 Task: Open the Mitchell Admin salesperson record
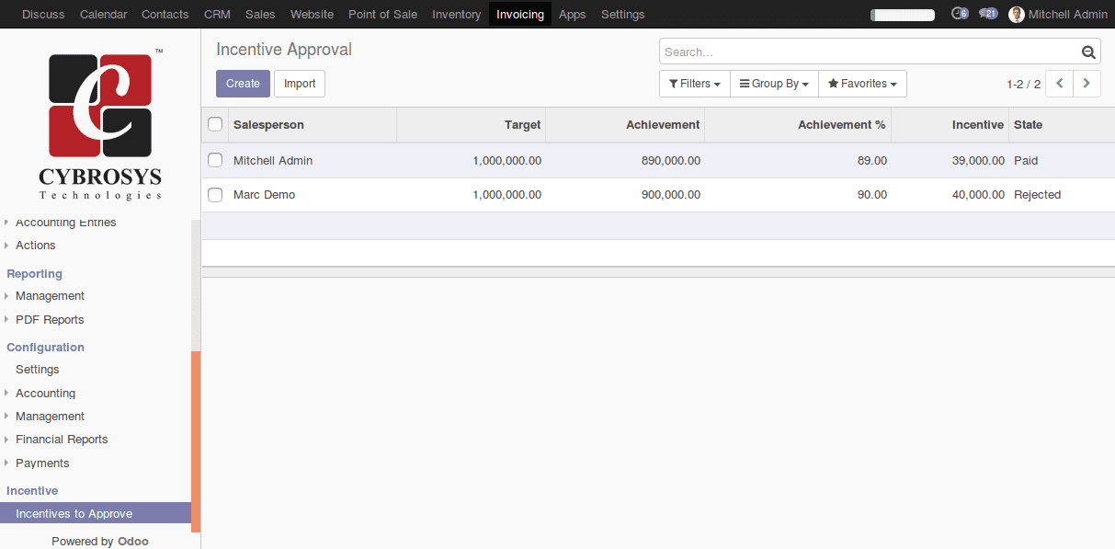click(273, 161)
